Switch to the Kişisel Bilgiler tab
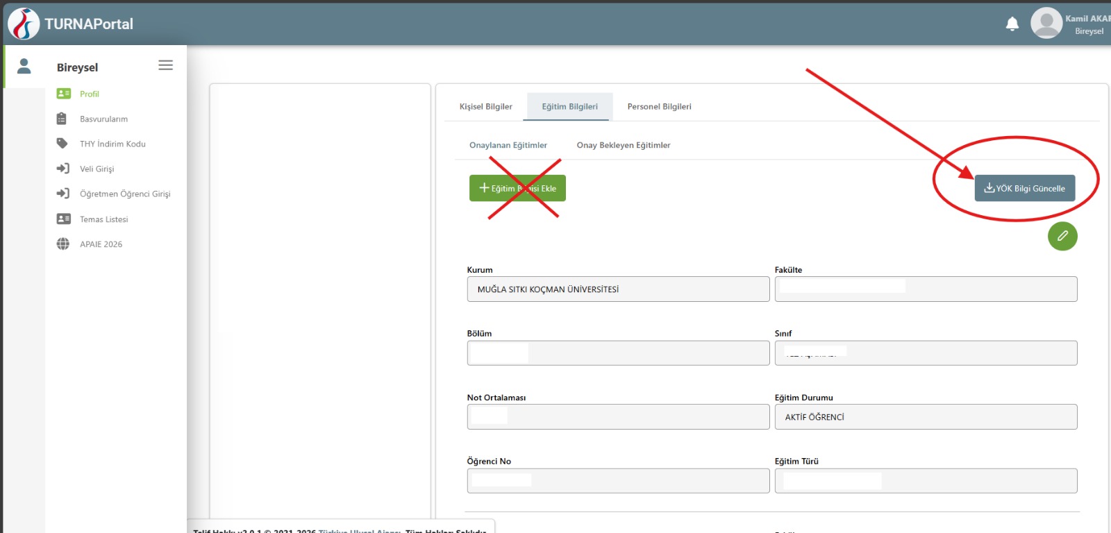Screen dimensions: 1111x533 (485, 107)
